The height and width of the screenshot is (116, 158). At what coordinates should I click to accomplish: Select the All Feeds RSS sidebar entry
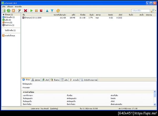pyautogui.click(x=9, y=36)
